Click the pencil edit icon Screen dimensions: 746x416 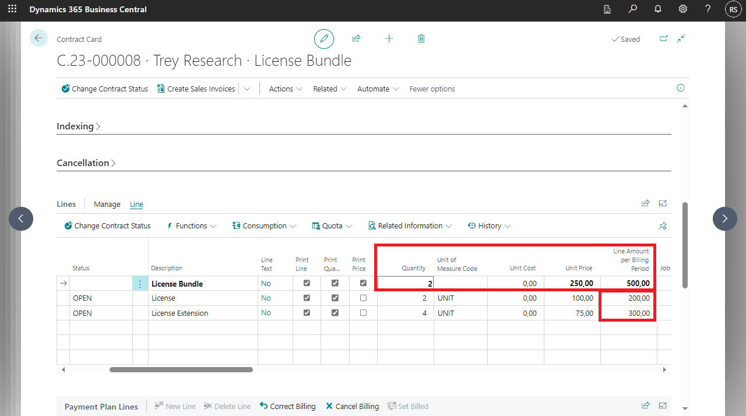click(x=324, y=39)
